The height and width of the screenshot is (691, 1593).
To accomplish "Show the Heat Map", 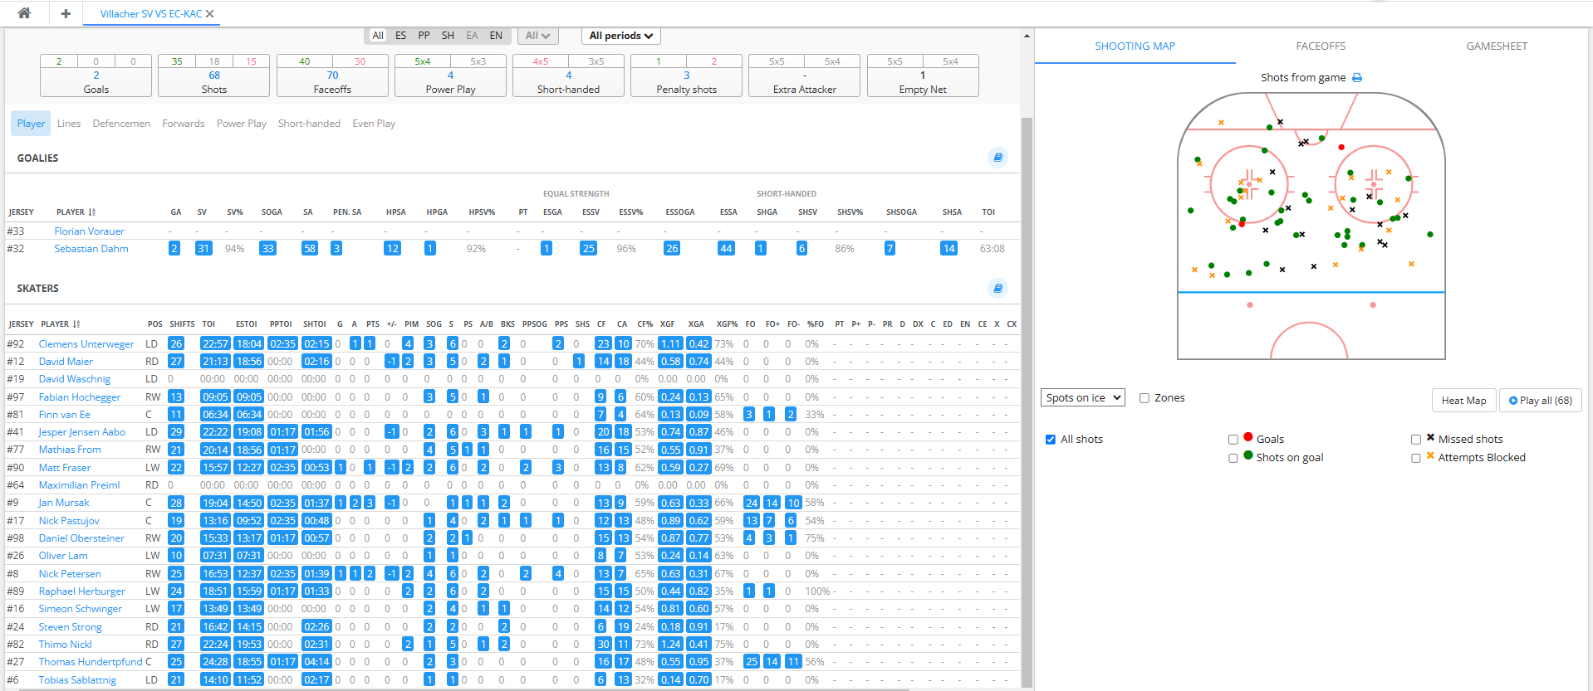I will pyautogui.click(x=1463, y=401).
